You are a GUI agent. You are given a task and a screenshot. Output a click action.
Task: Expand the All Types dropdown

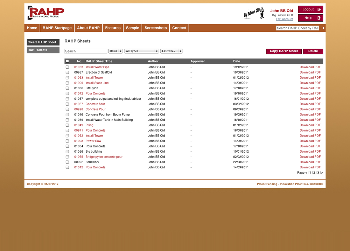(x=142, y=51)
